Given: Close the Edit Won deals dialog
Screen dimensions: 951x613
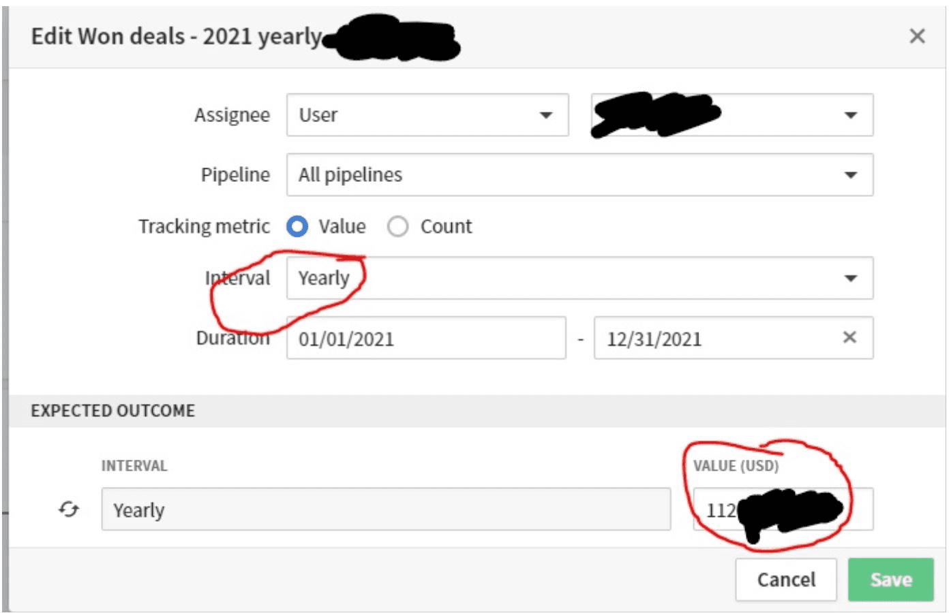Looking at the screenshot, I should (x=917, y=36).
